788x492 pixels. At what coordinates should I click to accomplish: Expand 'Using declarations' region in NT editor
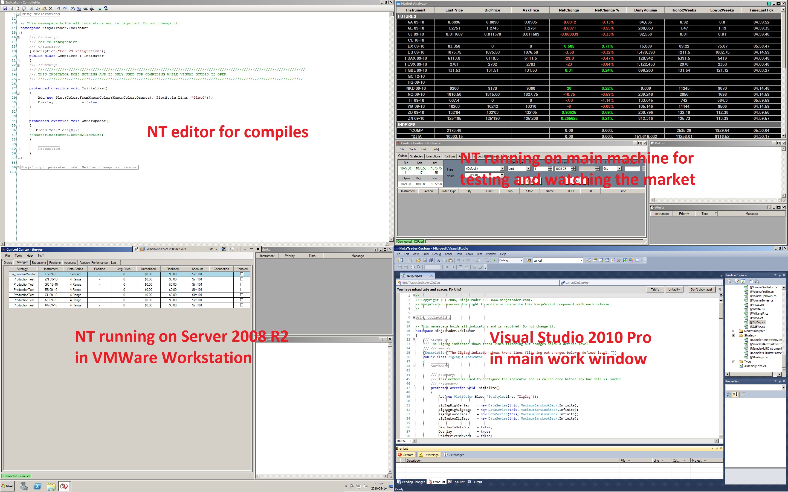click(18, 14)
